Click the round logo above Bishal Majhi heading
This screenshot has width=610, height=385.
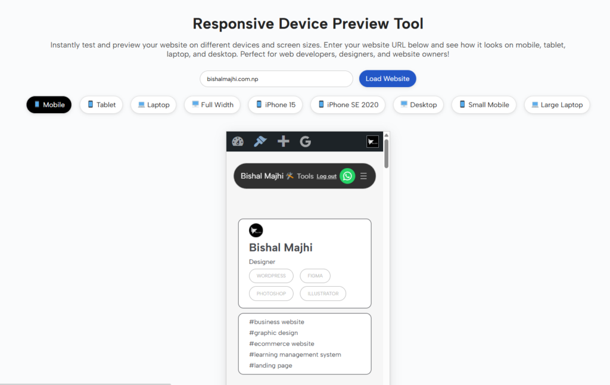256,230
